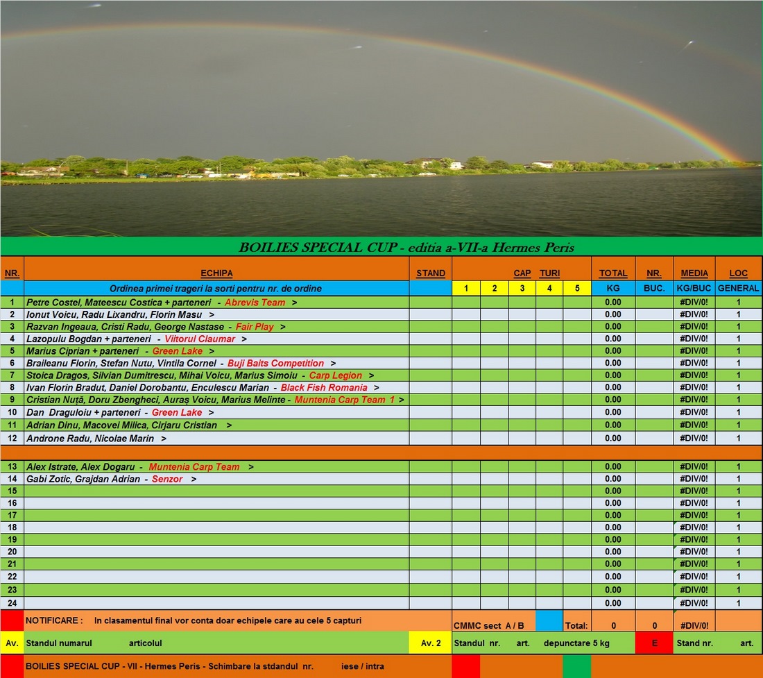Image resolution: width=763 pixels, height=678 pixels.
Task: Click the KG/BUC sub-header cell
Action: pyautogui.click(x=694, y=288)
